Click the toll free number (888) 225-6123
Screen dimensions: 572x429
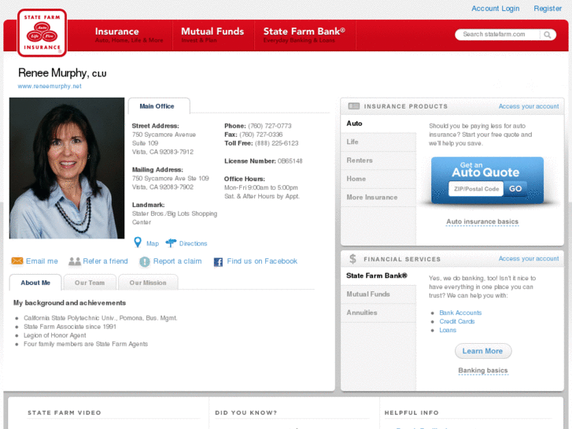coord(276,143)
